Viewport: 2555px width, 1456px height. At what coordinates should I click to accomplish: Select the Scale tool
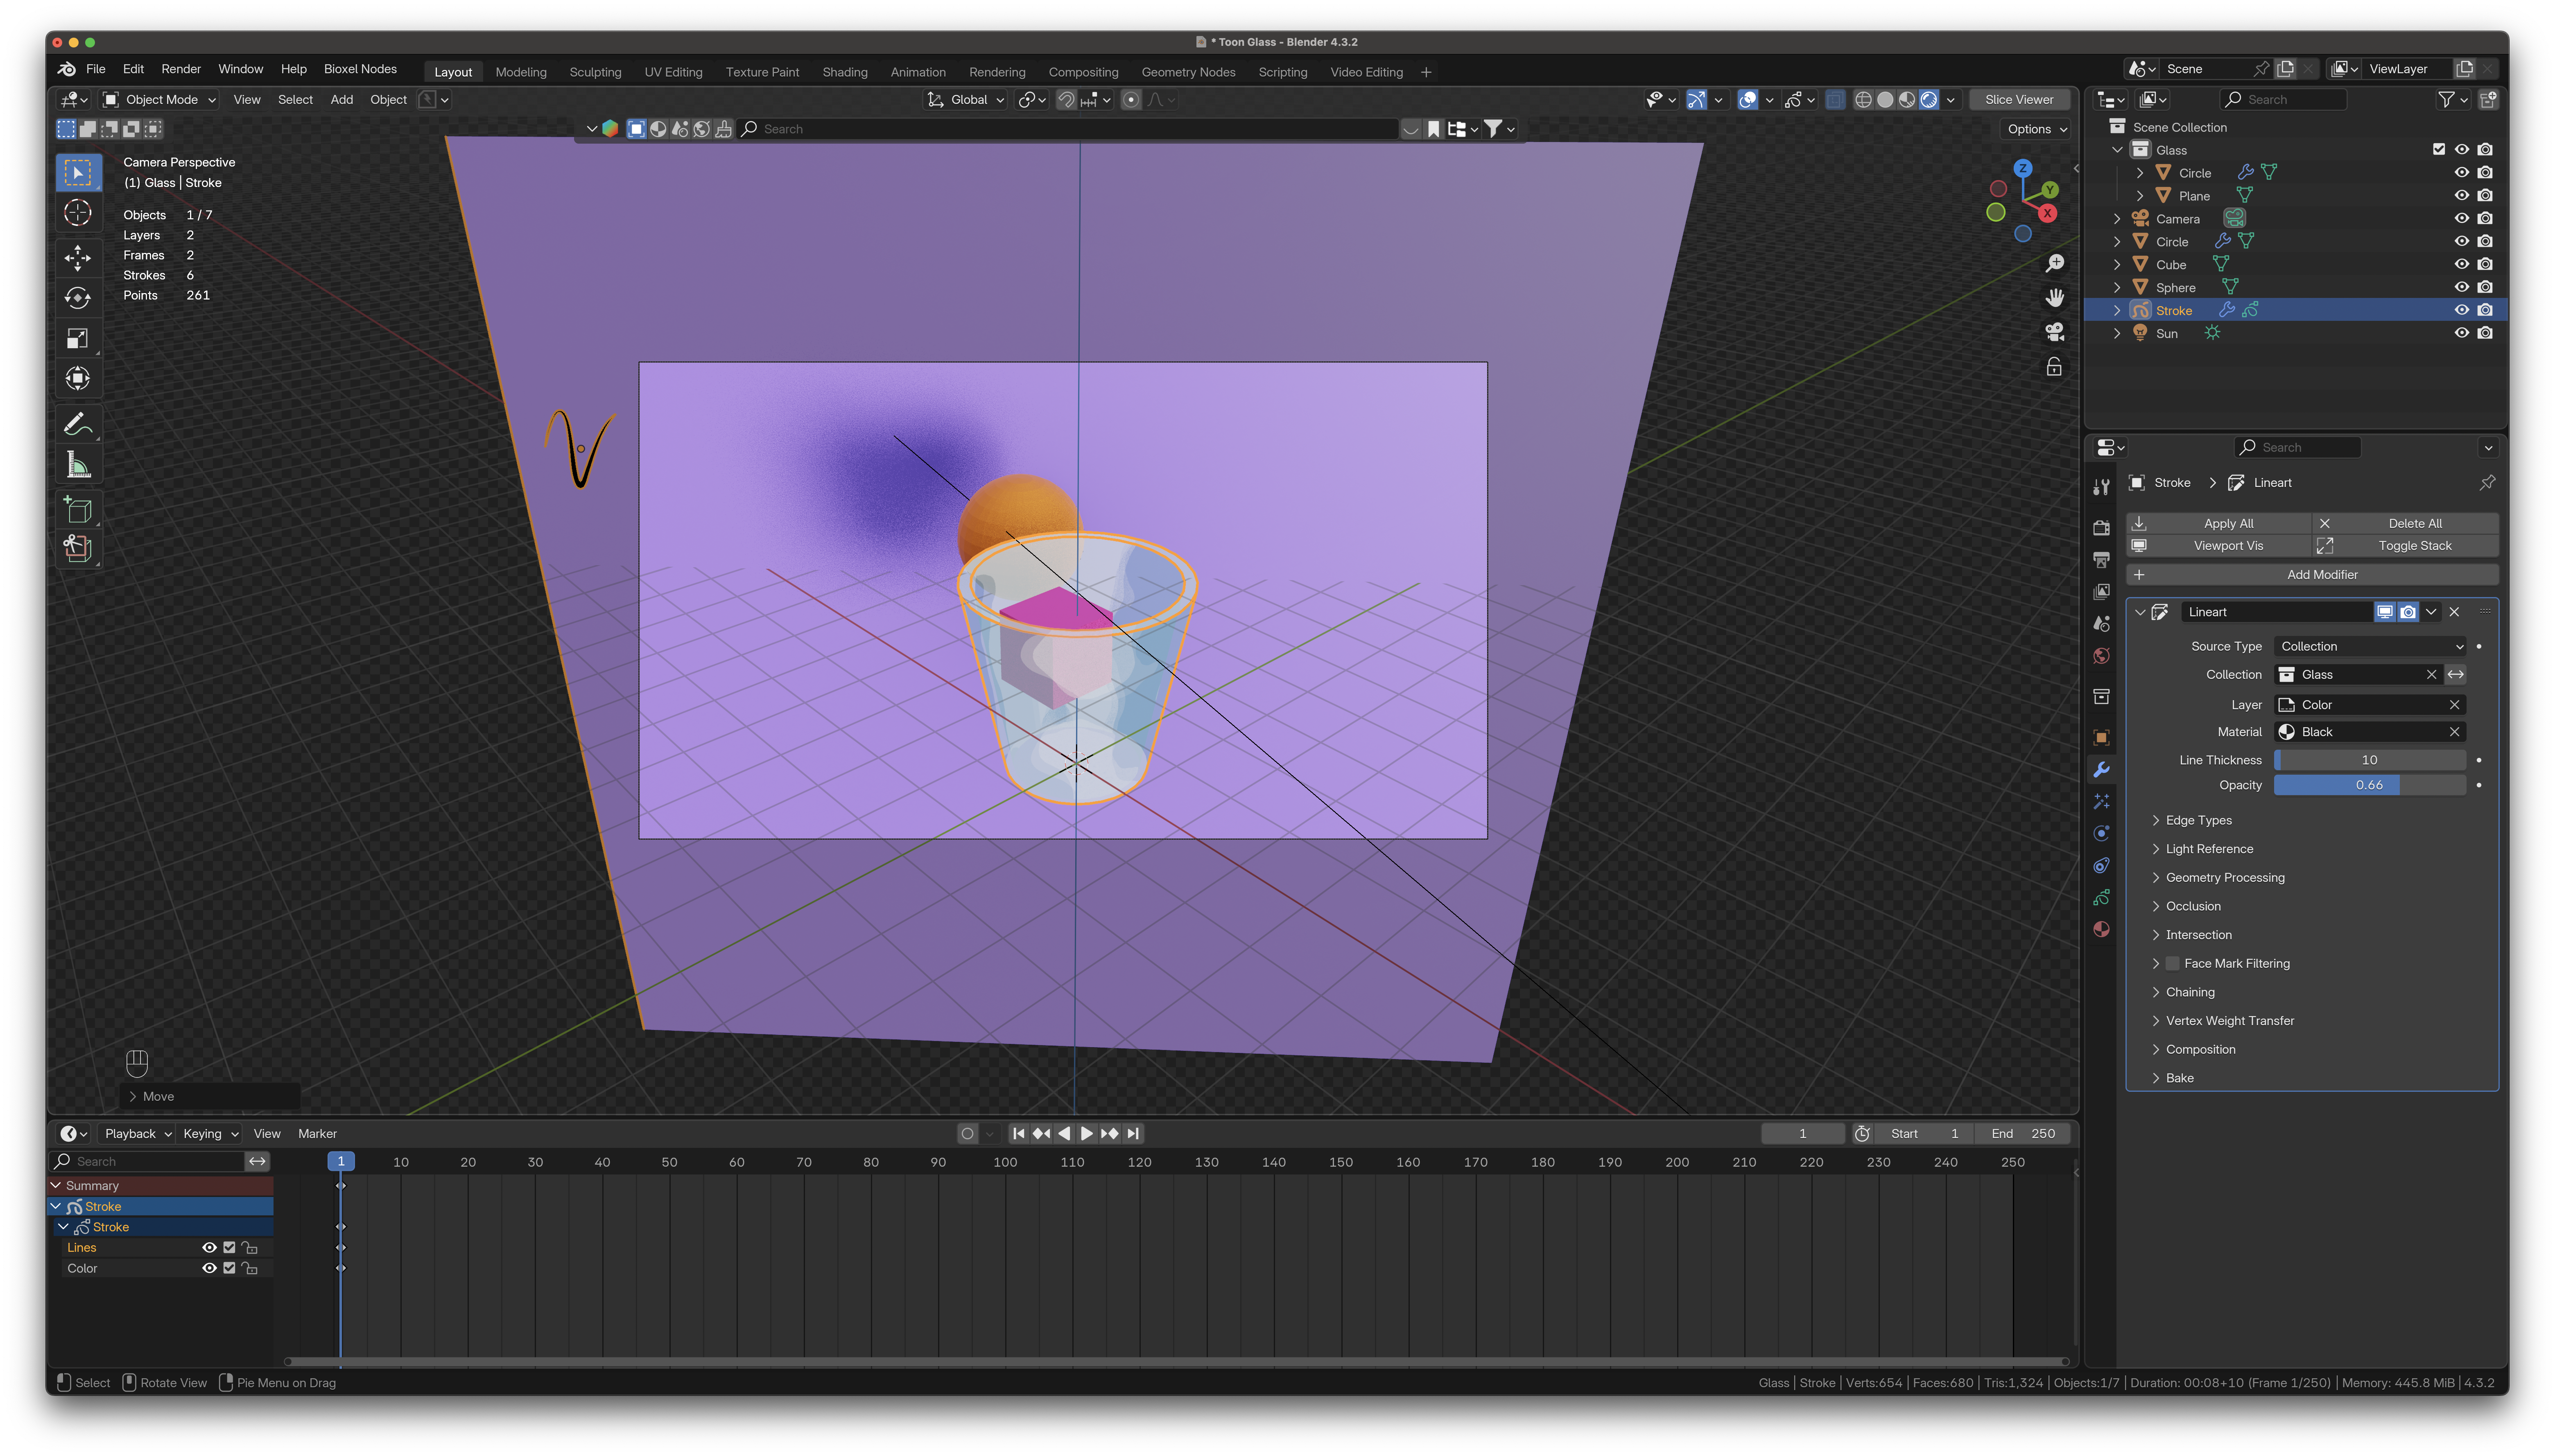coord(78,338)
